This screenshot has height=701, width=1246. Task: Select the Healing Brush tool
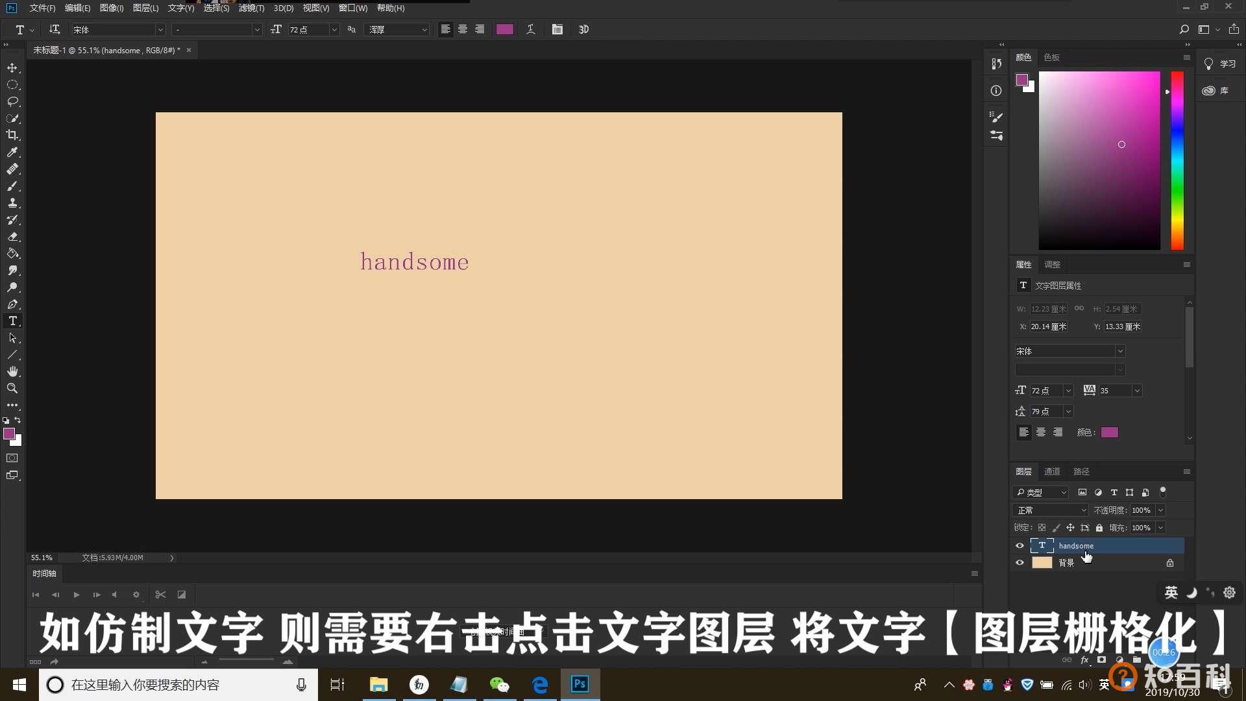pyautogui.click(x=12, y=169)
